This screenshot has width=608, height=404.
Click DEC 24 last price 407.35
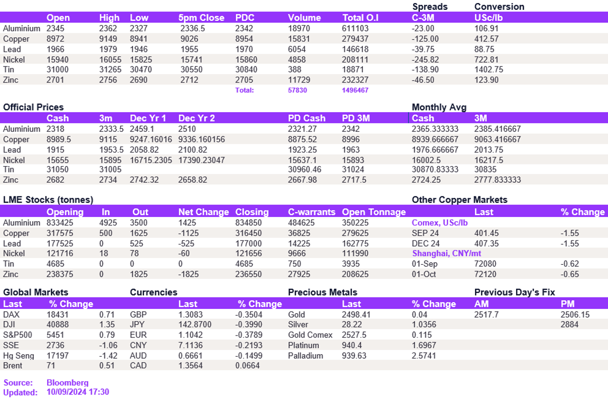tap(486, 244)
